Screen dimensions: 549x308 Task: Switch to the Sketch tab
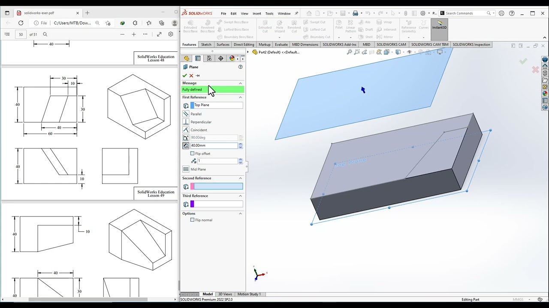(x=206, y=44)
